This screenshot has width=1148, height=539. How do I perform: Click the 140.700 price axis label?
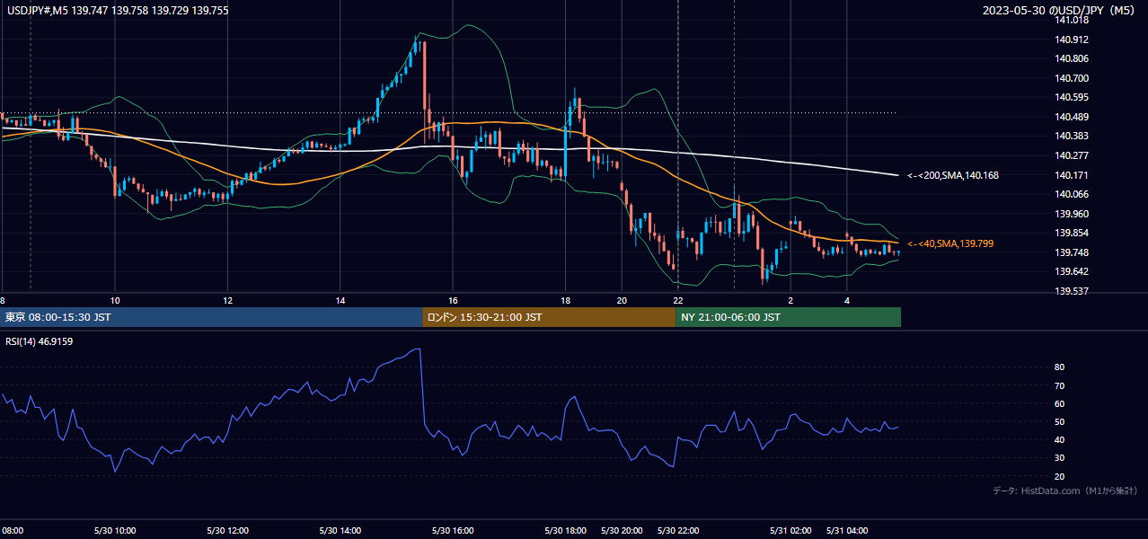pyautogui.click(x=1072, y=78)
